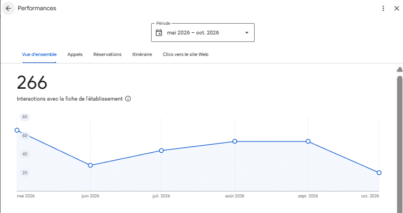Click the 'juin 2026' x-axis label

90,196
